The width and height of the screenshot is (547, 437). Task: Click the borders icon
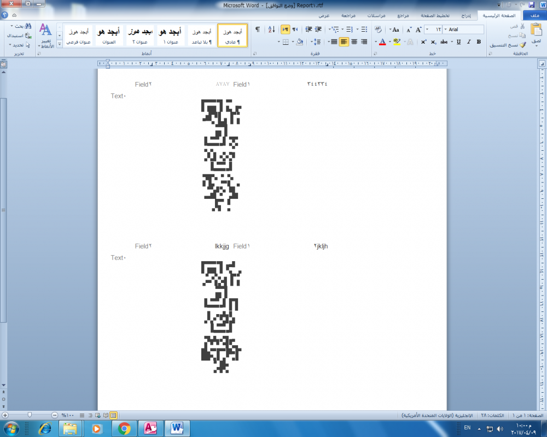pyautogui.click(x=286, y=42)
